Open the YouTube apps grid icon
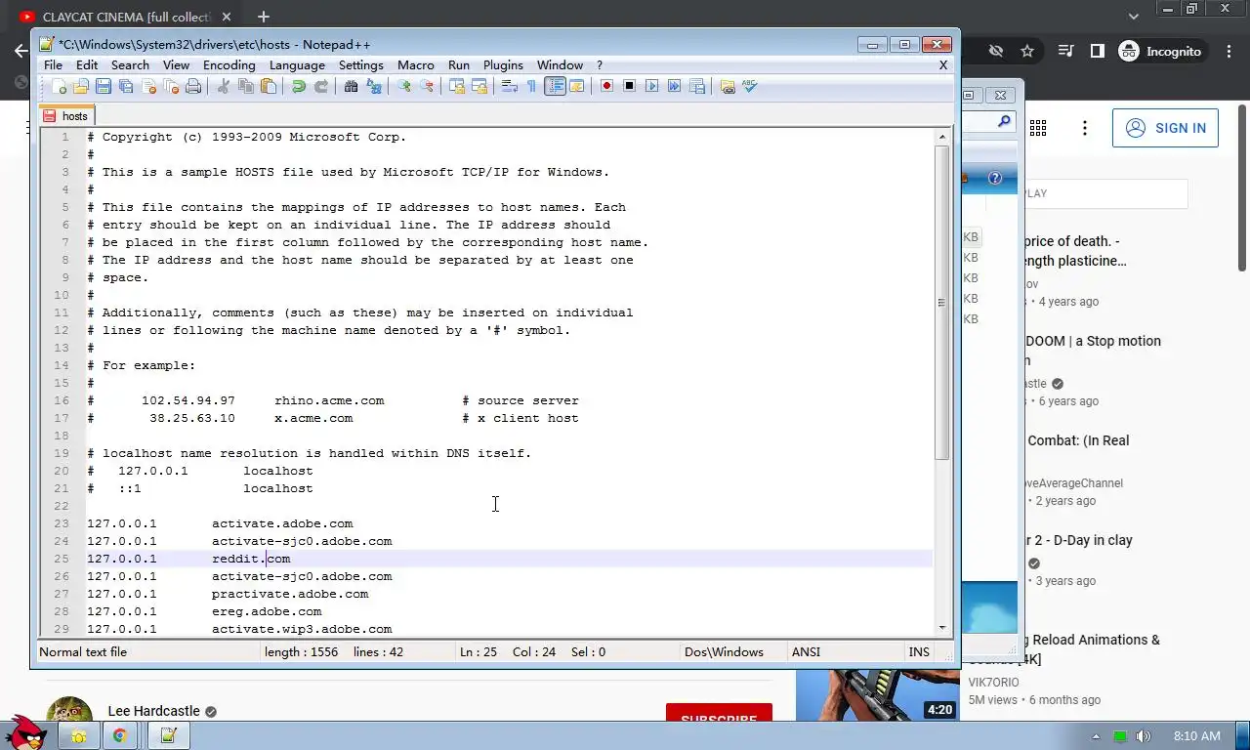The image size is (1250, 750). [x=1038, y=128]
